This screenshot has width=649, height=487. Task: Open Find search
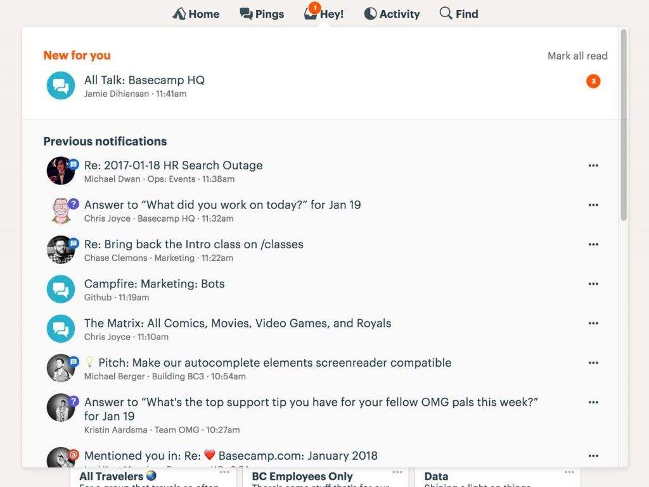(x=459, y=14)
